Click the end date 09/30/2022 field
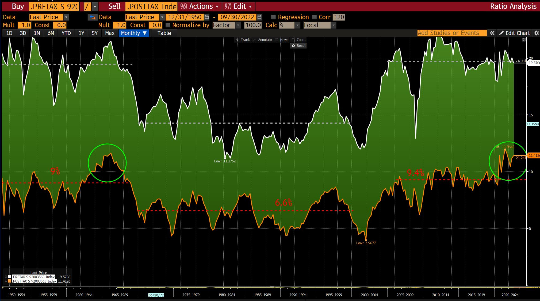Screen dimensions: 540x301 [237, 17]
